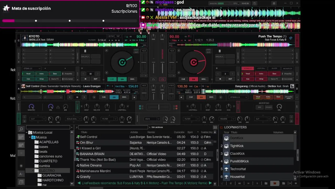Open the VirtualDJ settings gear
This screenshot has width=335, height=189.
[274, 3]
